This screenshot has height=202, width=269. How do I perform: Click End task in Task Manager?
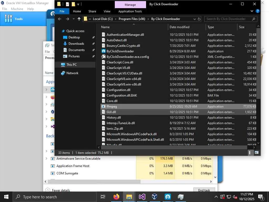click(x=204, y=190)
